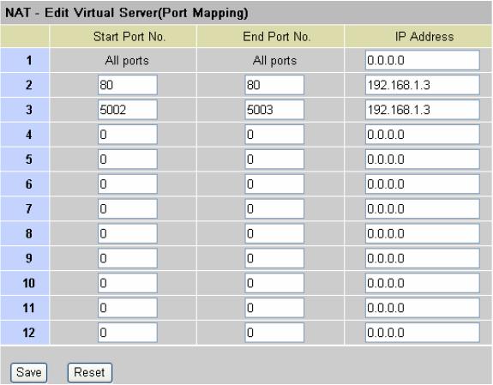
Task: Focus the row 7 Start Port field
Action: (128, 209)
